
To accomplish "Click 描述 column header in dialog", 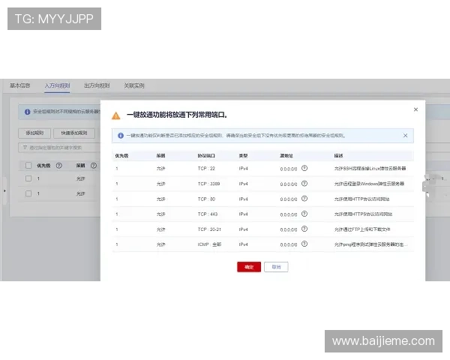I will (338, 155).
